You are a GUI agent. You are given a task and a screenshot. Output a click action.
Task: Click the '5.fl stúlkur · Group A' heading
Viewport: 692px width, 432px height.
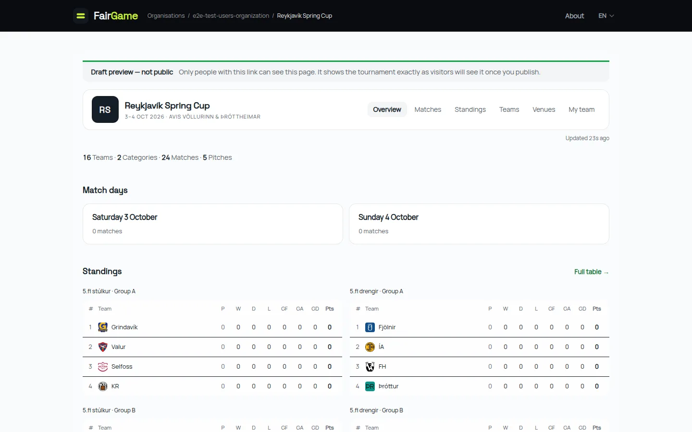coord(109,291)
